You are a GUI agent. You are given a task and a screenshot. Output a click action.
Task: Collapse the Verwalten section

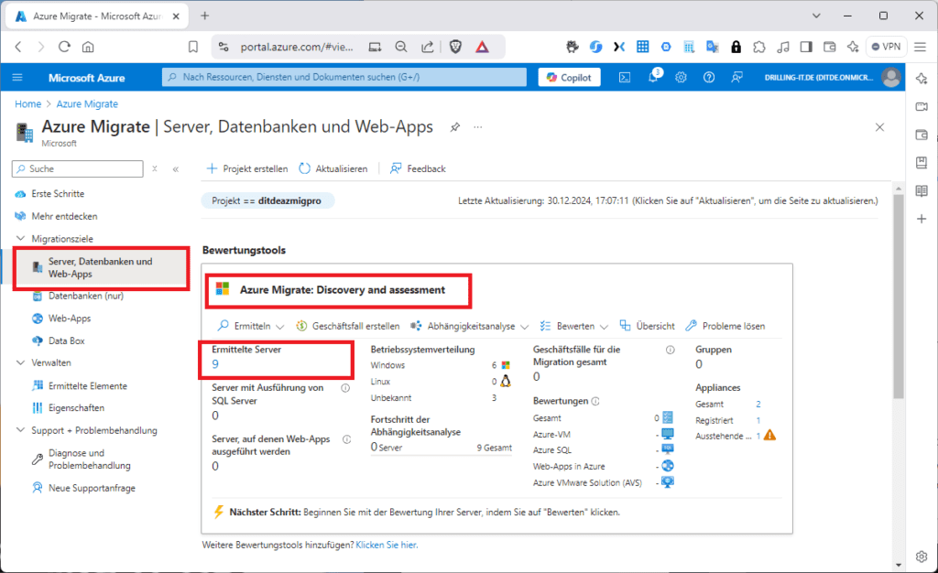click(20, 362)
